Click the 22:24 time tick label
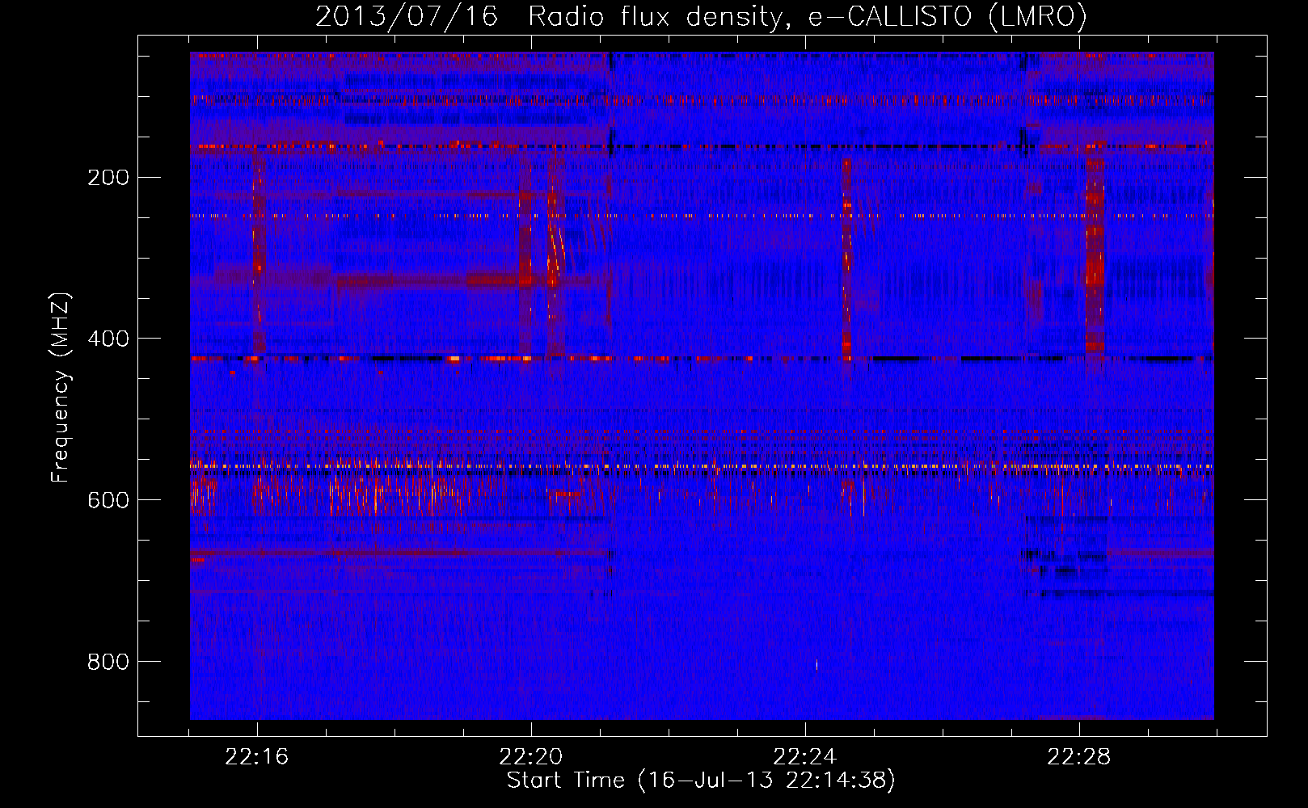The width and height of the screenshot is (1308, 808). tap(805, 757)
